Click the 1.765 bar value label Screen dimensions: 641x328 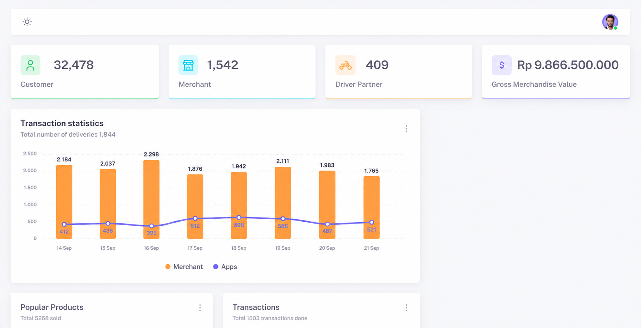point(371,171)
